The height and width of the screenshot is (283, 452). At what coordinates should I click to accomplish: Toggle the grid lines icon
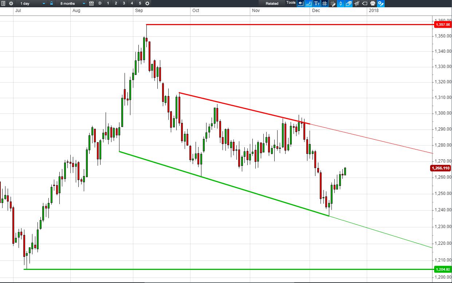325,4
